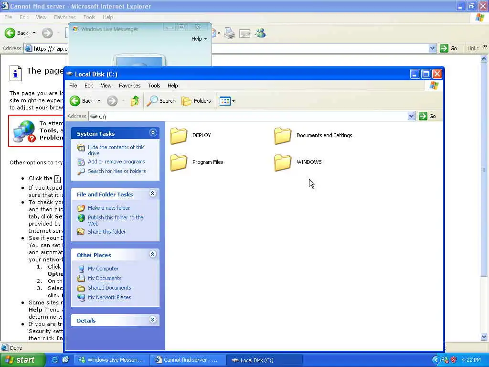Open Back history dropdown in Explorer

coord(99,101)
